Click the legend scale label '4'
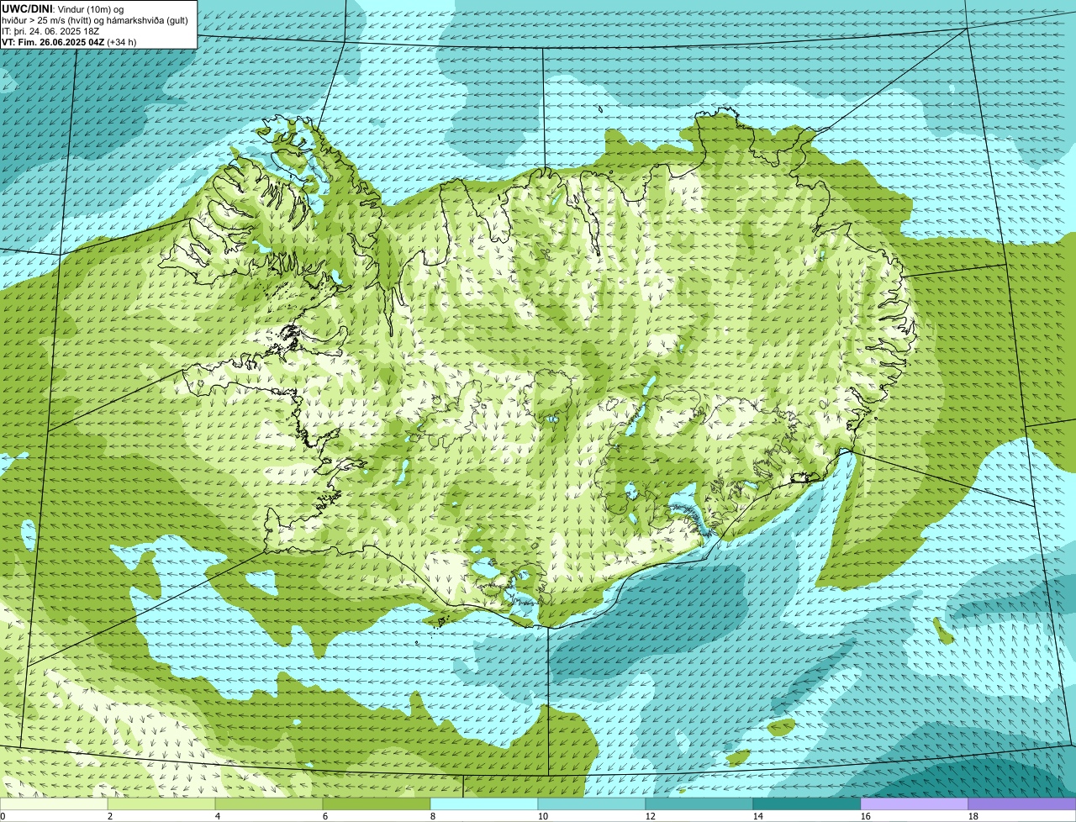The width and height of the screenshot is (1076, 822). pyautogui.click(x=218, y=816)
